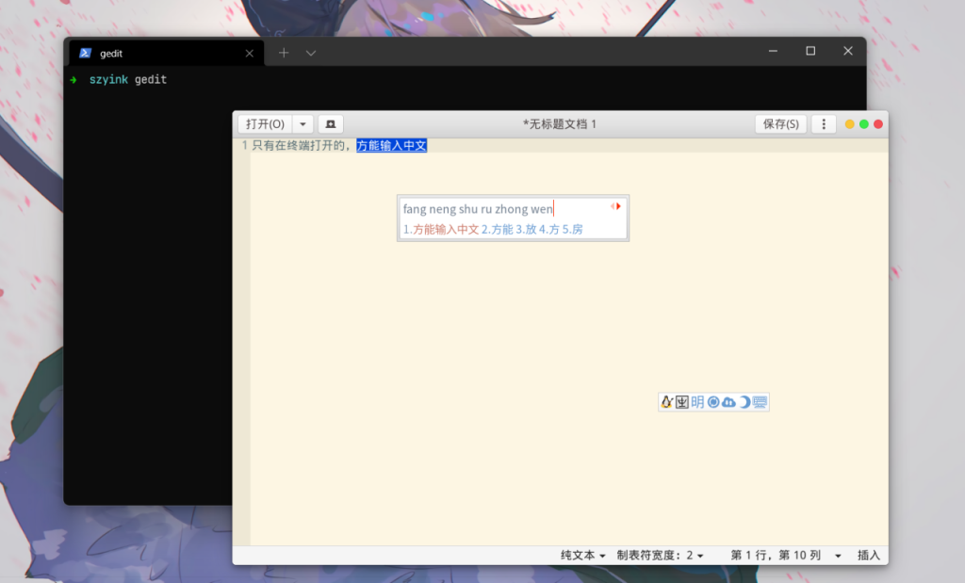Viewport: 965px width, 583px height.
Task: Click the green maximize dot in gedit
Action: 864,124
